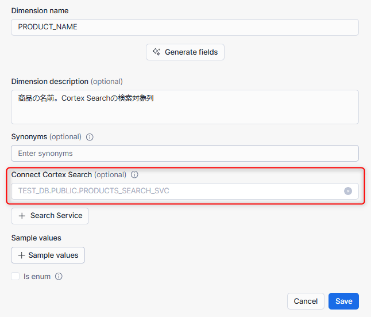Click the plus icon on Search Service
The height and width of the screenshot is (317, 371).
tap(22, 216)
